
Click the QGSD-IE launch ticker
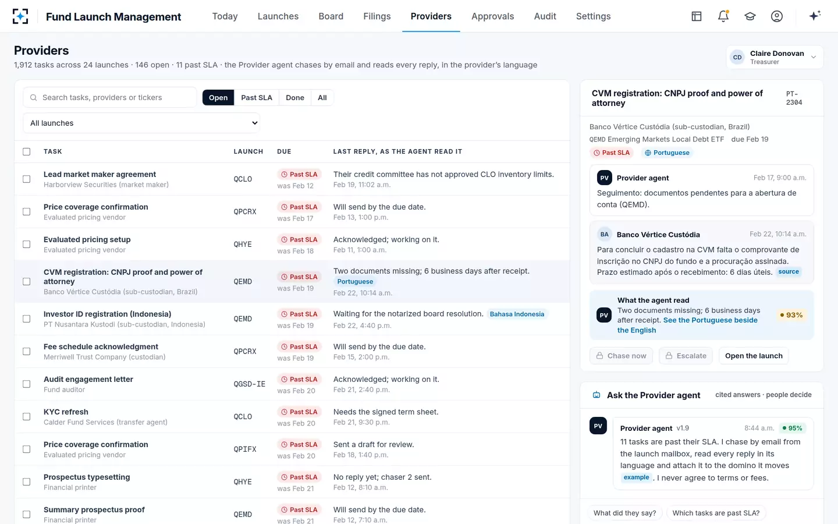[x=249, y=384]
